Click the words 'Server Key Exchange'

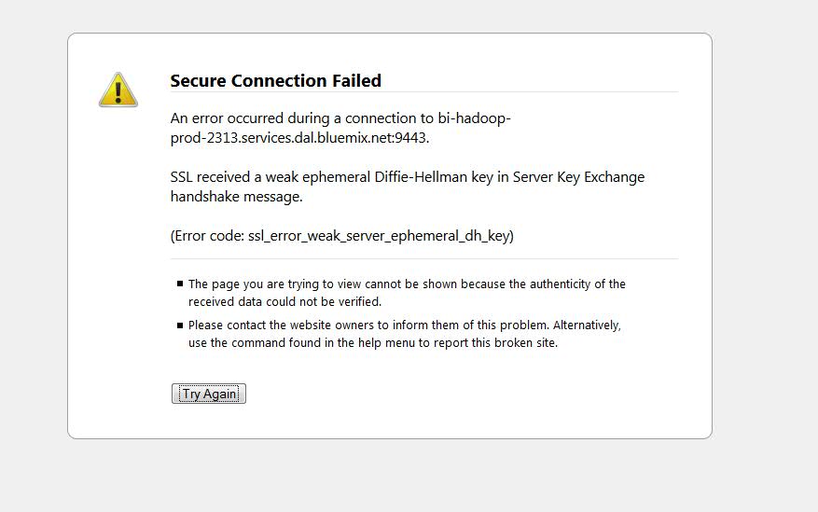[579, 177]
